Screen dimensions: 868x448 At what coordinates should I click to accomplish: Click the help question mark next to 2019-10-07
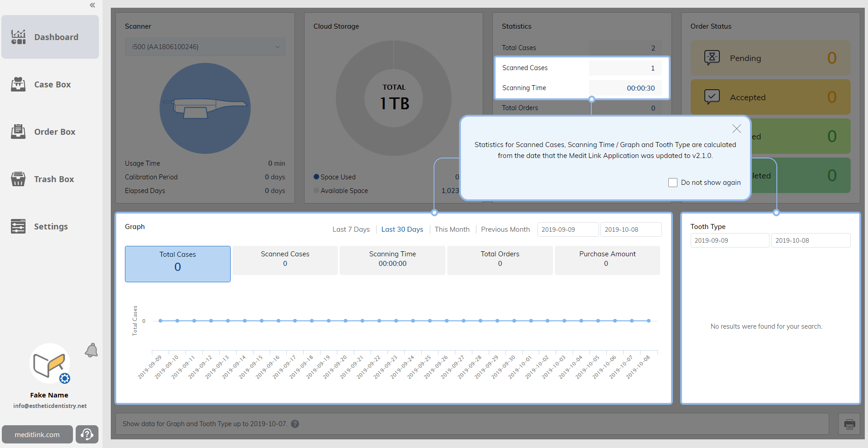pos(295,424)
